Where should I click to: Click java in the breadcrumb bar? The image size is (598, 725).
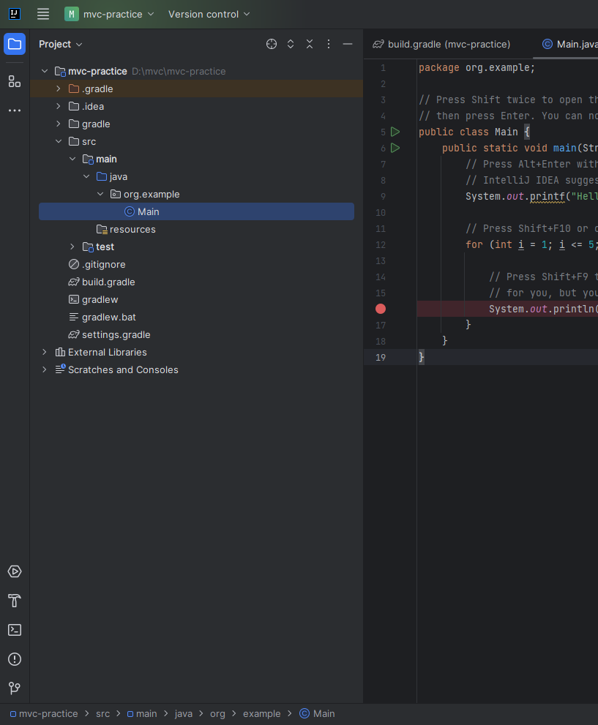(x=184, y=714)
